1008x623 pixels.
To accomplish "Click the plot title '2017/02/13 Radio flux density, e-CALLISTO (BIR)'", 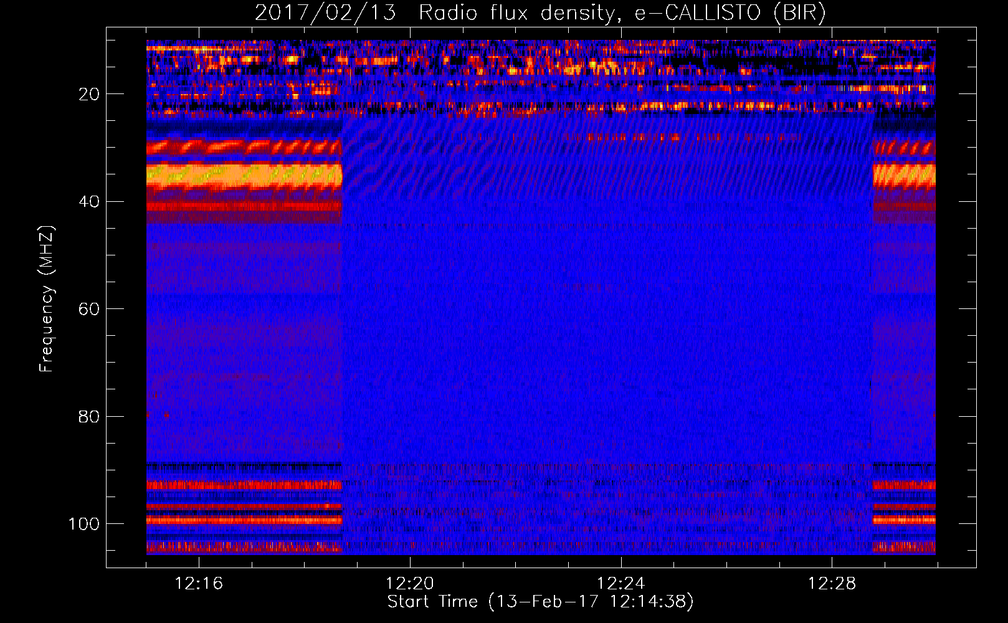I will (540, 12).
